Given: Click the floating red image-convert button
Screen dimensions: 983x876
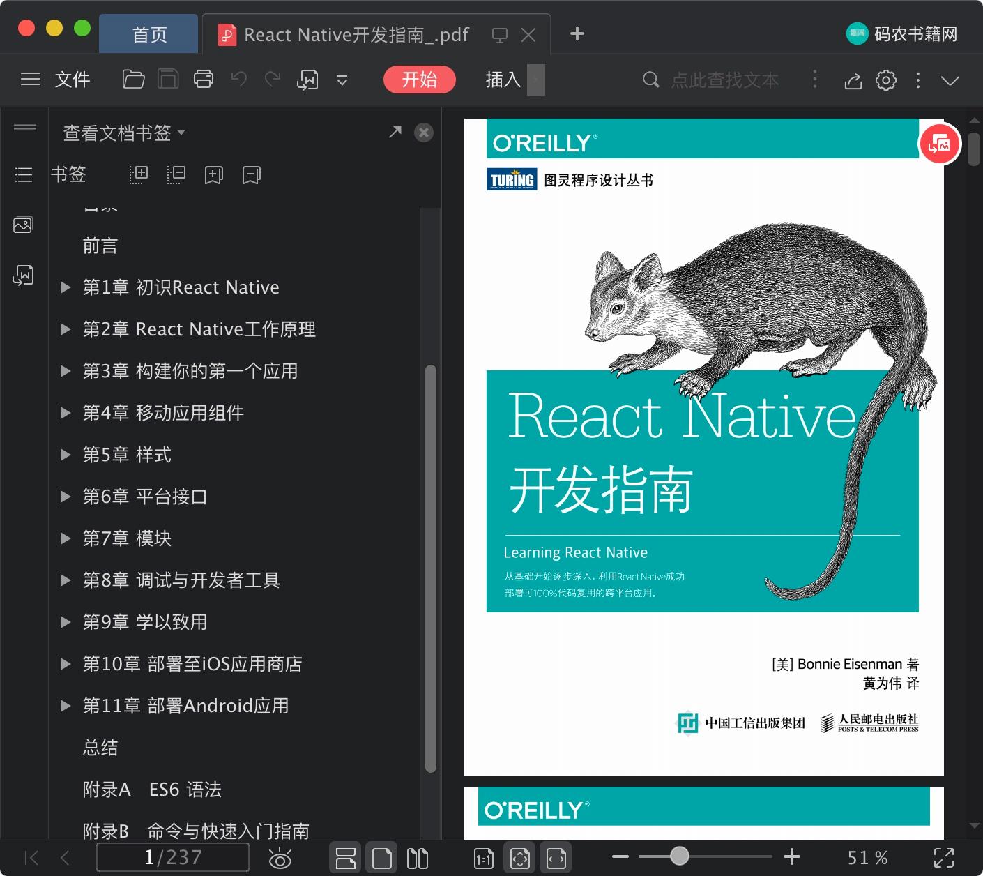Looking at the screenshot, I should click(940, 144).
